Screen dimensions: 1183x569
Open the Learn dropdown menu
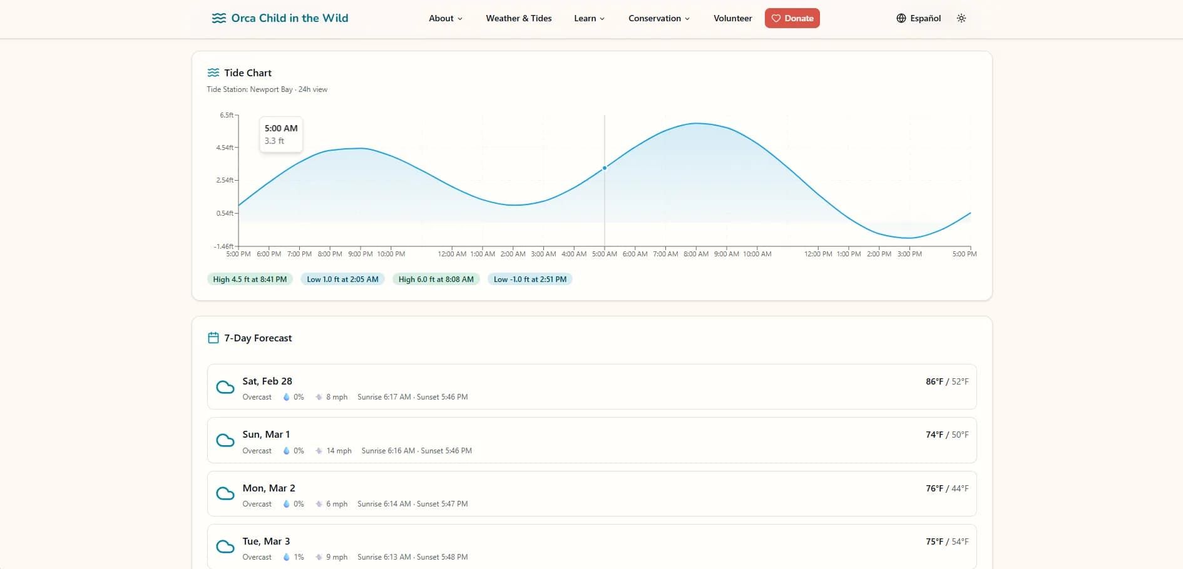coord(589,18)
